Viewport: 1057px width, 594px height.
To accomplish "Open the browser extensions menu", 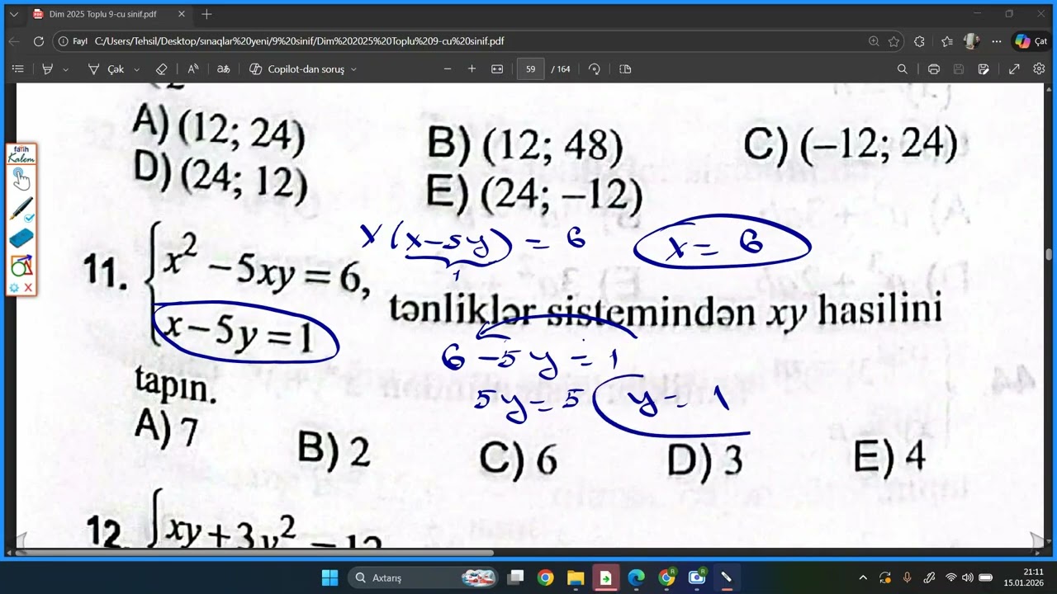I will [919, 41].
